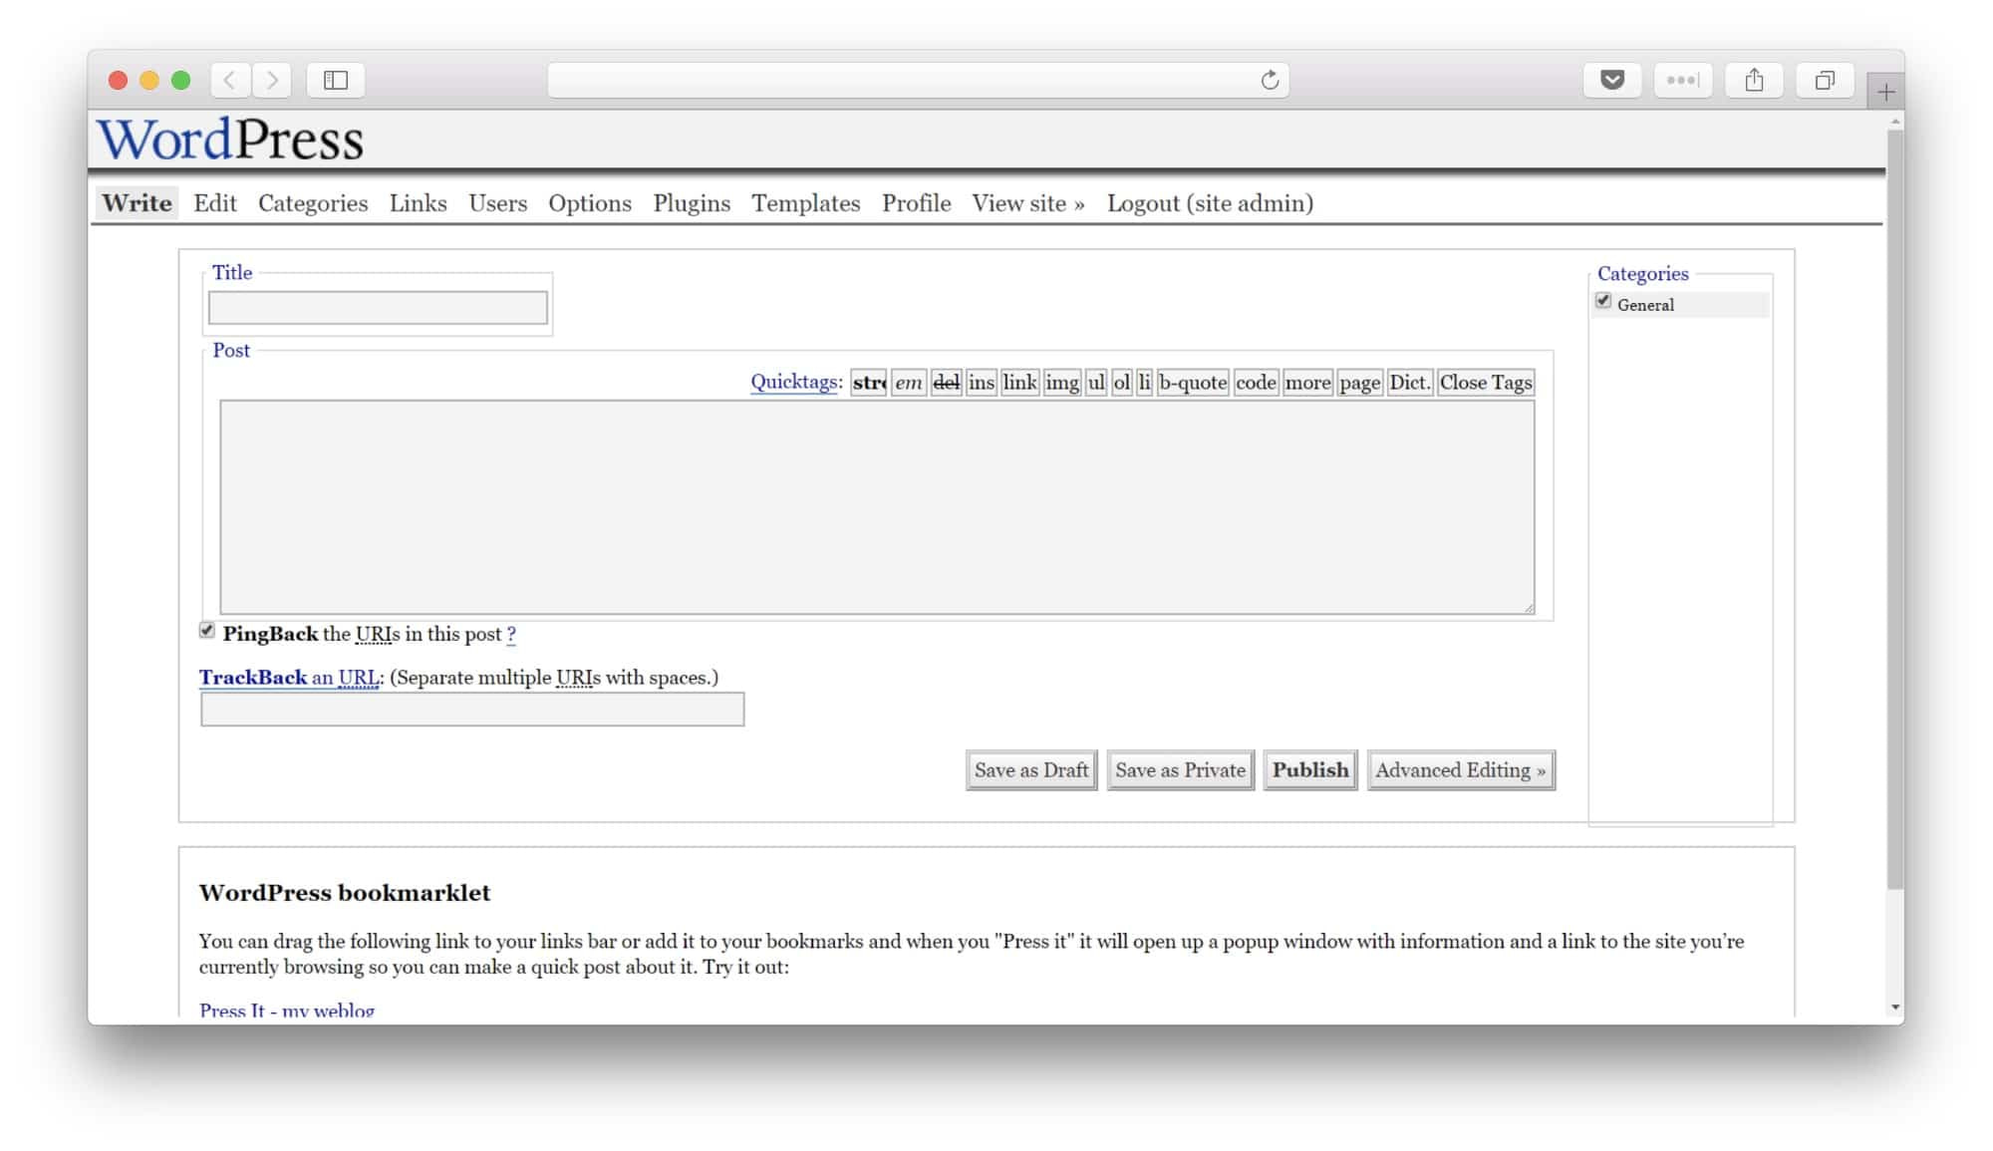This screenshot has height=1151, width=1993.
Task: Open the View site » menu item
Action: 1027,203
